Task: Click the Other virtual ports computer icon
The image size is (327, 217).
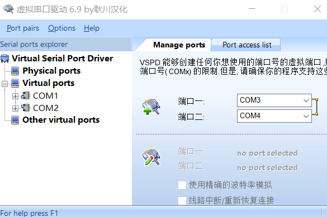Action: coord(15,120)
